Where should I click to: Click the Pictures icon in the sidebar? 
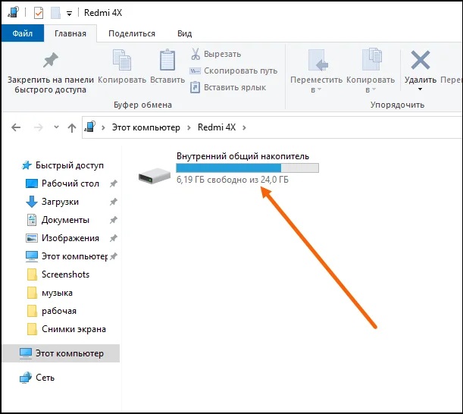[x=32, y=238]
